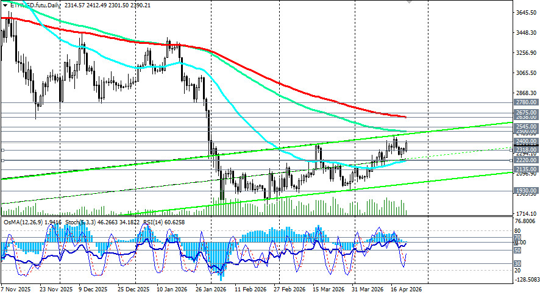The height and width of the screenshot is (295, 540).
Task: Select the 2135.00 horizontal level label
Action: [x=526, y=169]
